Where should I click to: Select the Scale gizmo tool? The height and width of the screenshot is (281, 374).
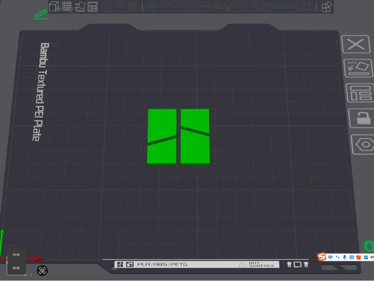[178, 7]
